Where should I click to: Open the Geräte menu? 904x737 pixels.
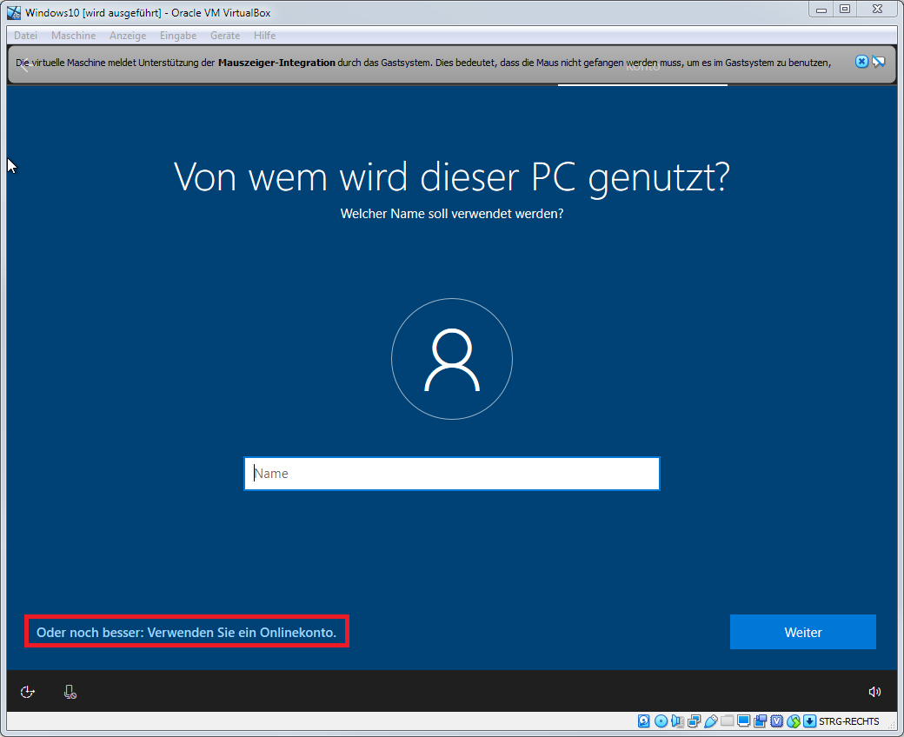[x=225, y=36]
